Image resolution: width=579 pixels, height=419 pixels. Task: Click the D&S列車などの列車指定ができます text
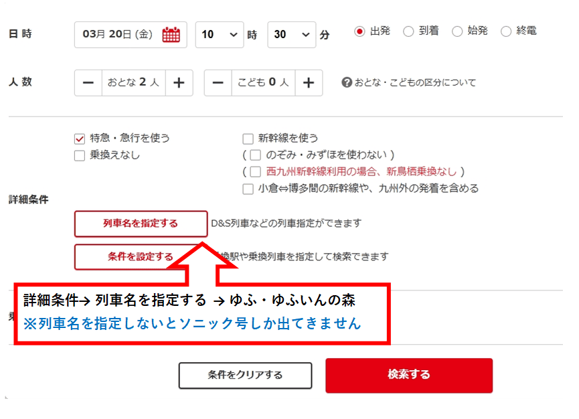point(286,224)
